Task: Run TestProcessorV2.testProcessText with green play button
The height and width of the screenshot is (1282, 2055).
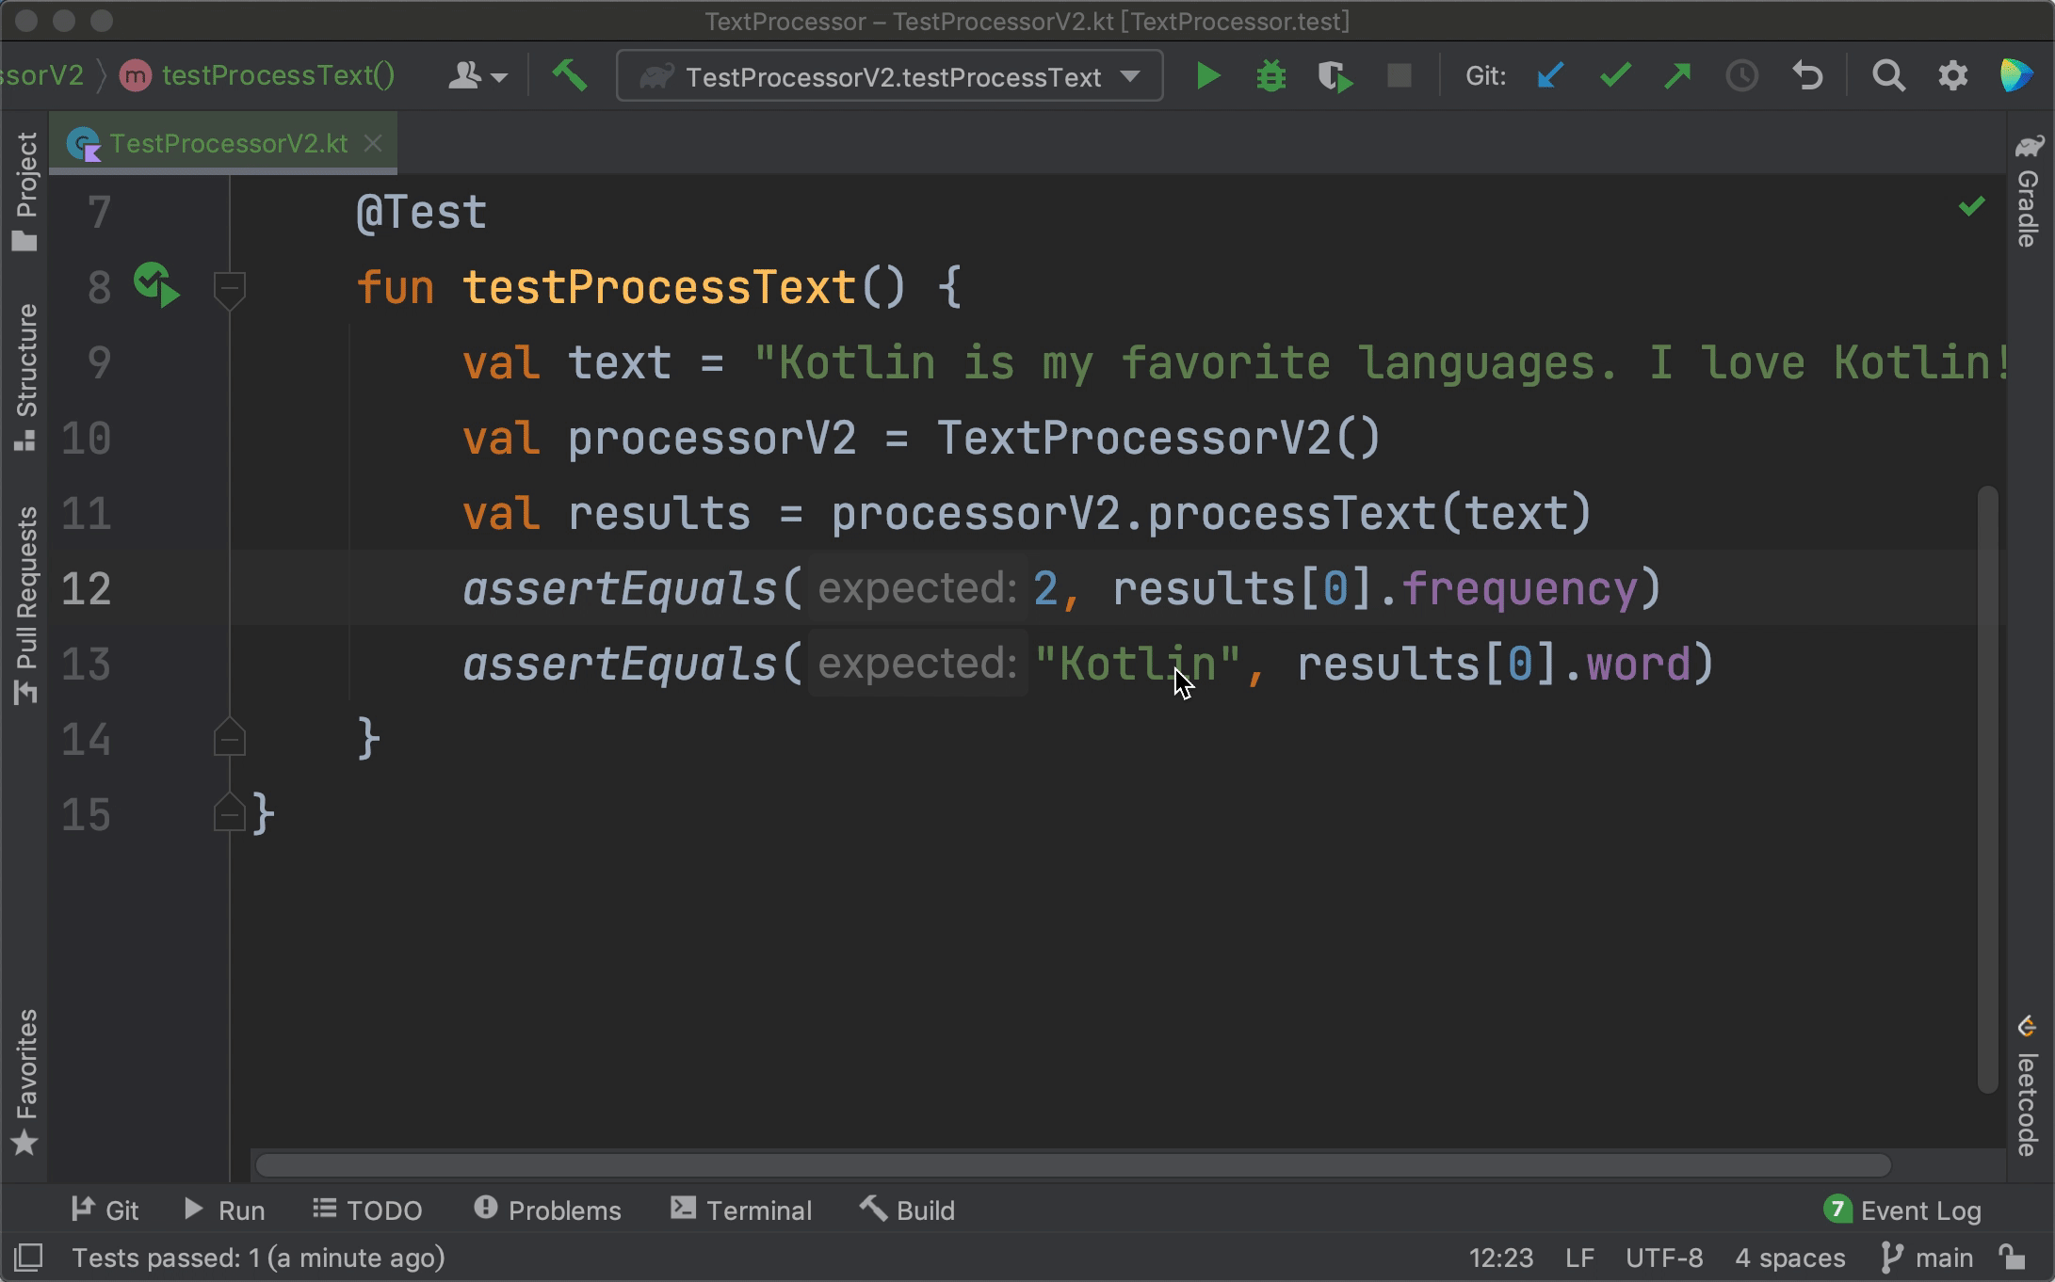Action: 1208,76
